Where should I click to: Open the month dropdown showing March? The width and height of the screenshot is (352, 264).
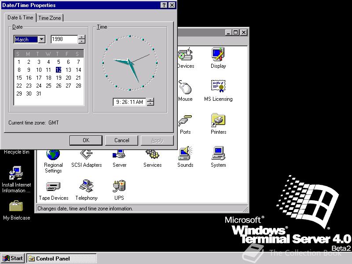point(42,39)
